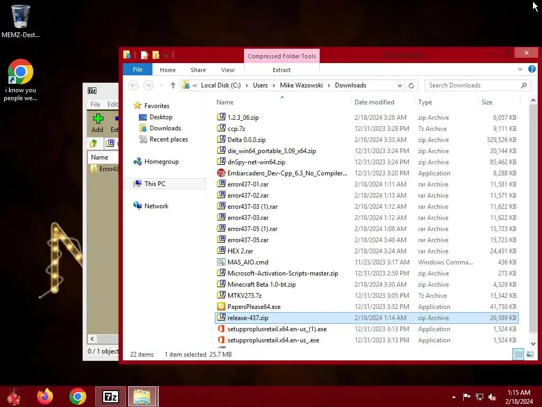Select the file ccp.7z

[x=366, y=128]
